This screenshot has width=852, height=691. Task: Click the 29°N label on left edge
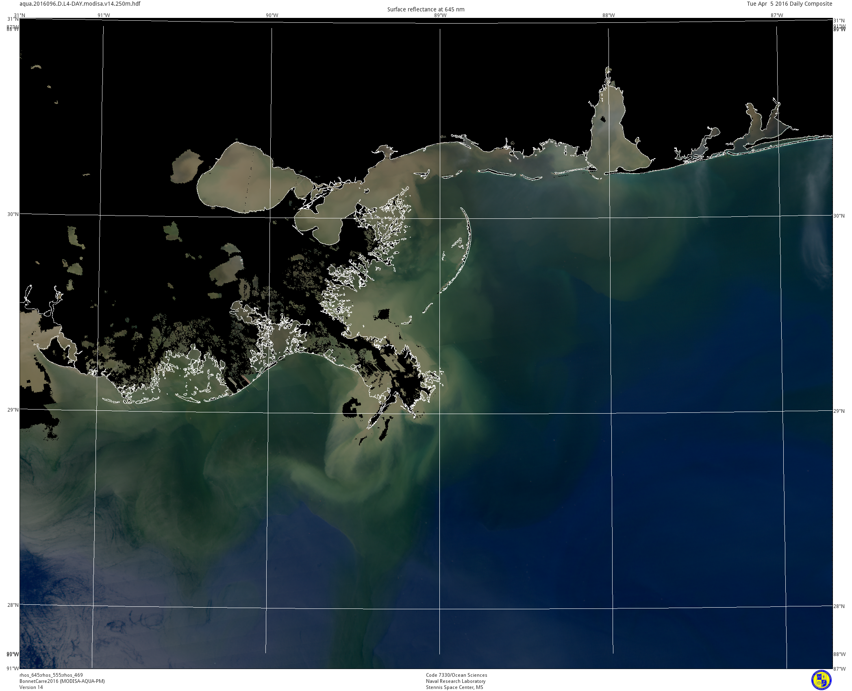click(x=13, y=410)
